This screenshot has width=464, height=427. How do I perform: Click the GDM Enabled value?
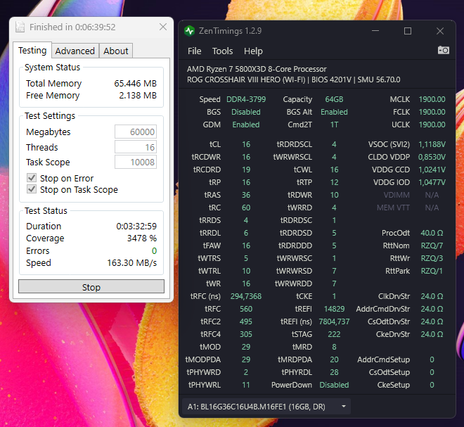click(x=246, y=125)
